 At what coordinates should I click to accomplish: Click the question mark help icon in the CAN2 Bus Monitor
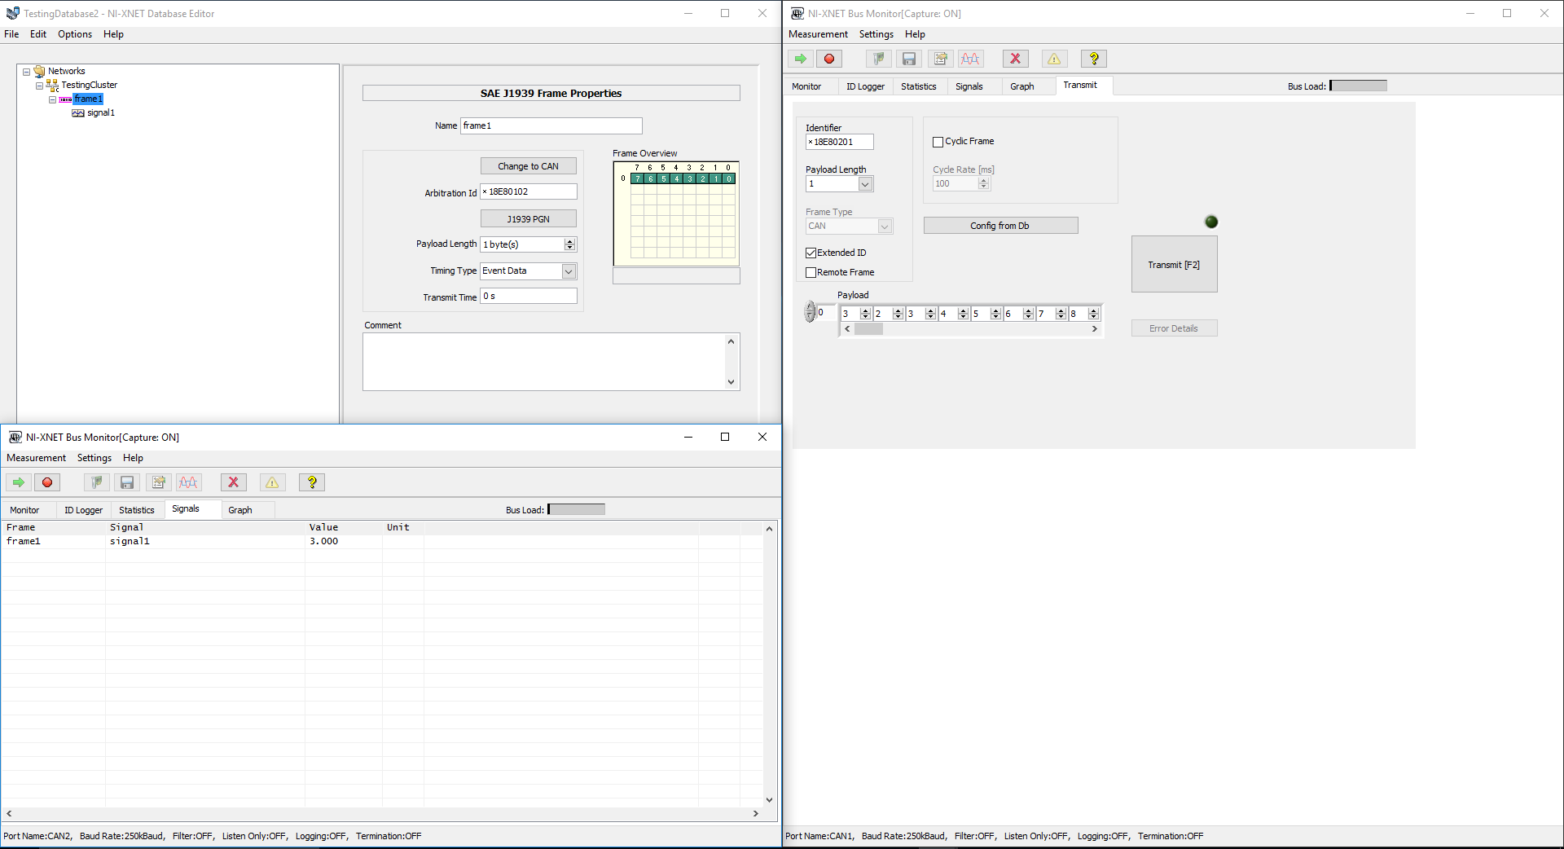pyautogui.click(x=312, y=482)
